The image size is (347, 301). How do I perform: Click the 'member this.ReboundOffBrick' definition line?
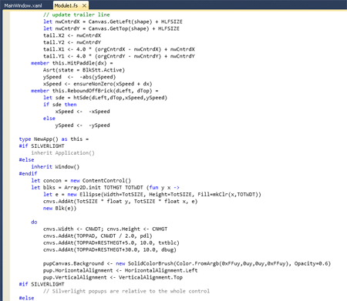point(95,91)
